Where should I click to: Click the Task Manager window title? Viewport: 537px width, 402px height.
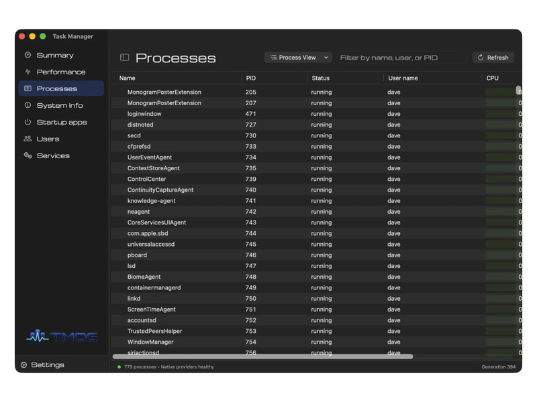pos(73,36)
